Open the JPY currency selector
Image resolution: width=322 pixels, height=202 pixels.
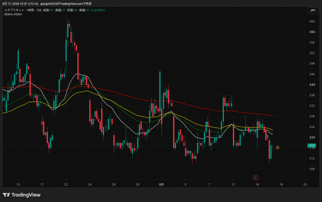click(x=313, y=10)
